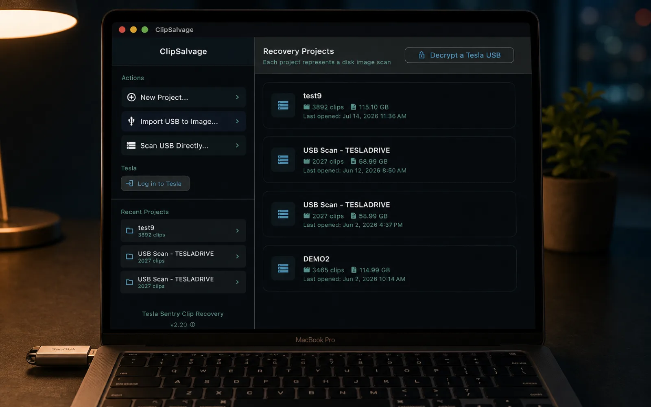This screenshot has width=651, height=407.
Task: Open the chevron on test9 recent project
Action: [x=237, y=231]
